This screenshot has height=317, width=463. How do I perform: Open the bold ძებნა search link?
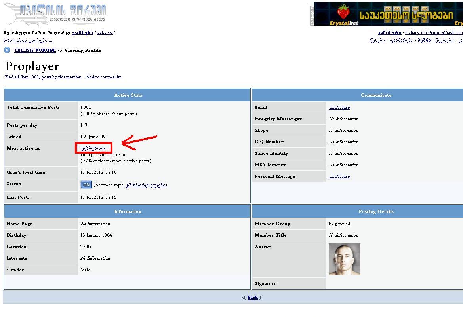click(424, 40)
